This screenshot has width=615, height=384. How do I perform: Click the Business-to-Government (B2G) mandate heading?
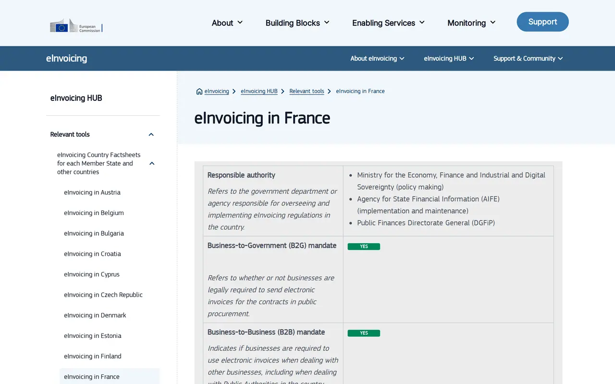(x=272, y=246)
